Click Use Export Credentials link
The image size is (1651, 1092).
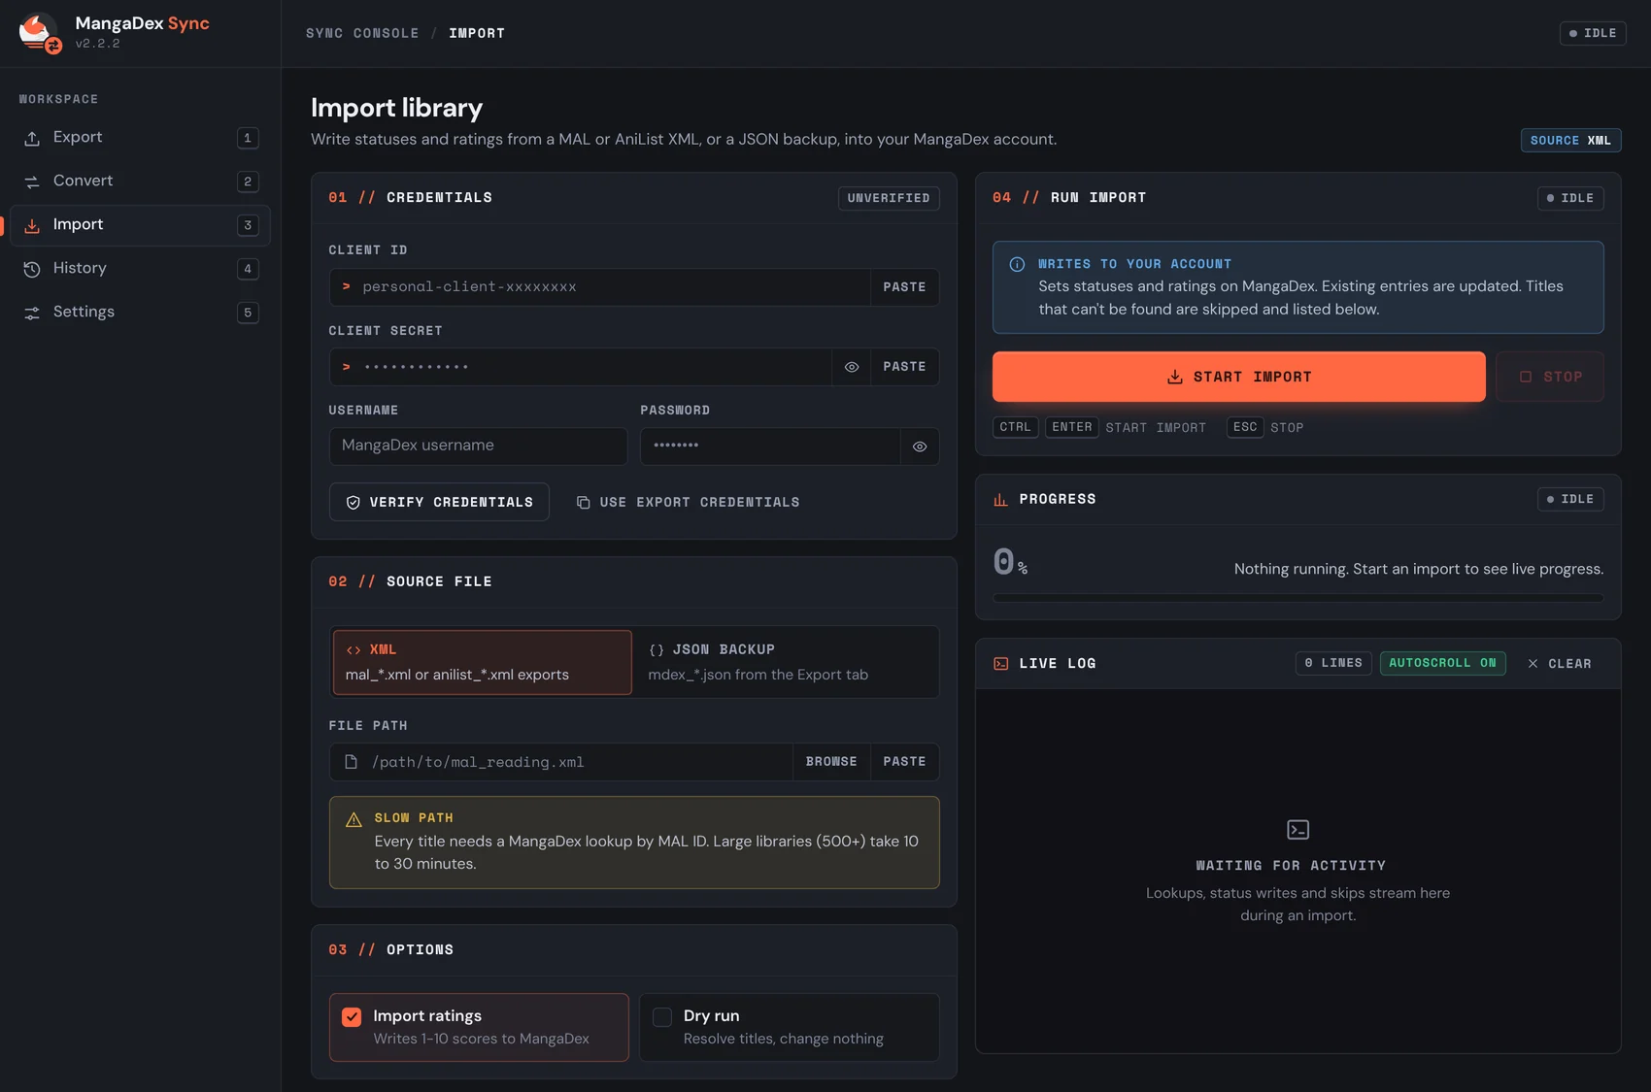coord(688,502)
